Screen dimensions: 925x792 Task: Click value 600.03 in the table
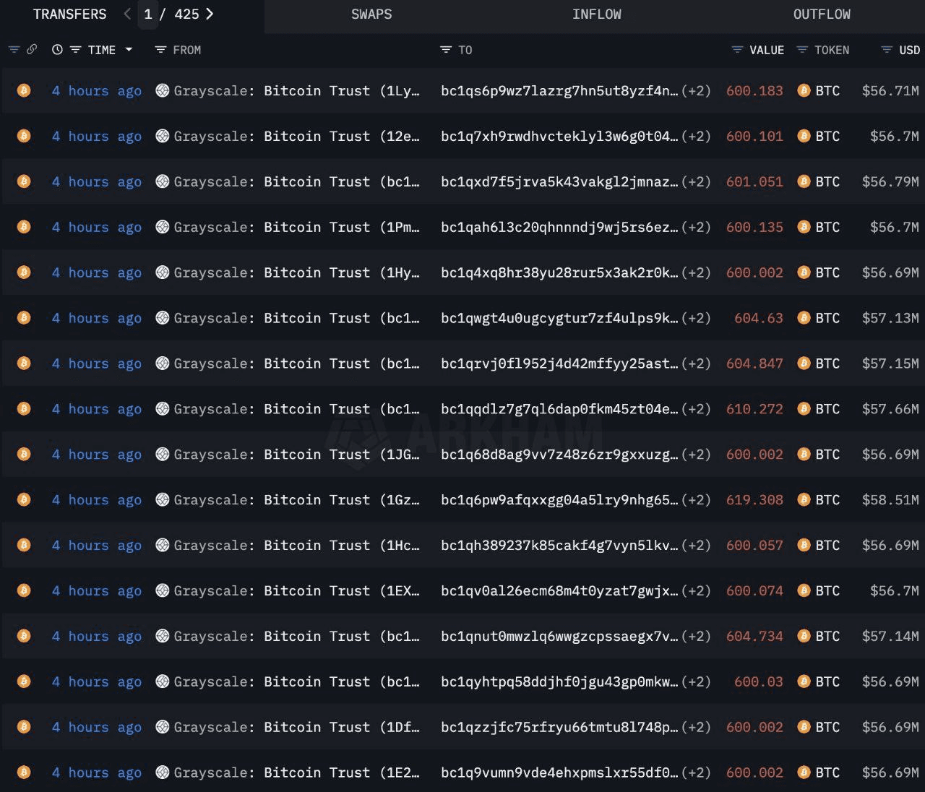[x=758, y=683]
